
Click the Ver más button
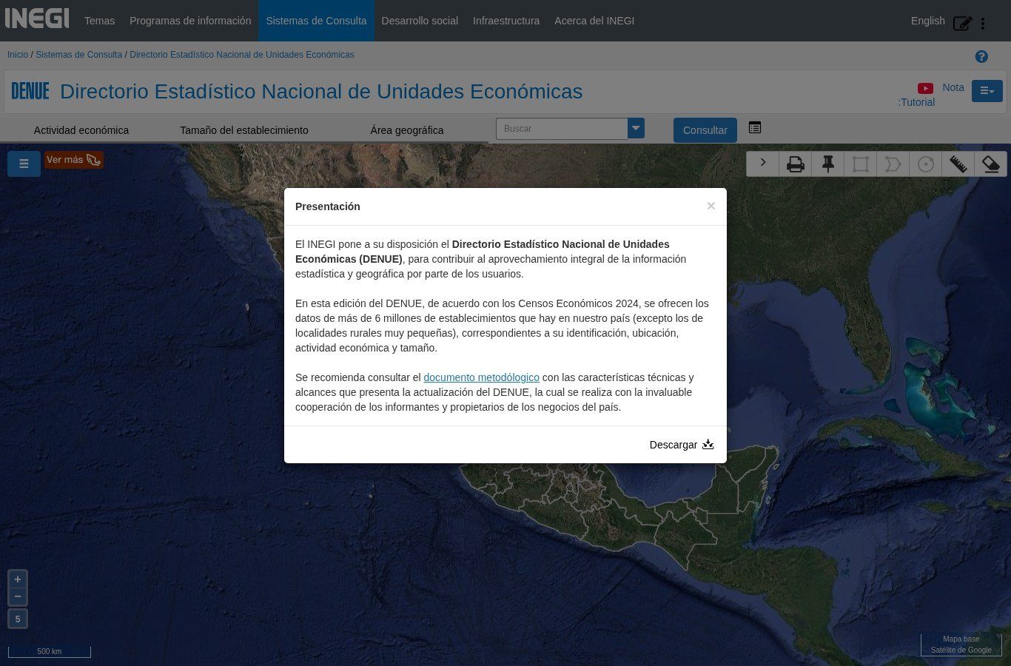point(73,160)
